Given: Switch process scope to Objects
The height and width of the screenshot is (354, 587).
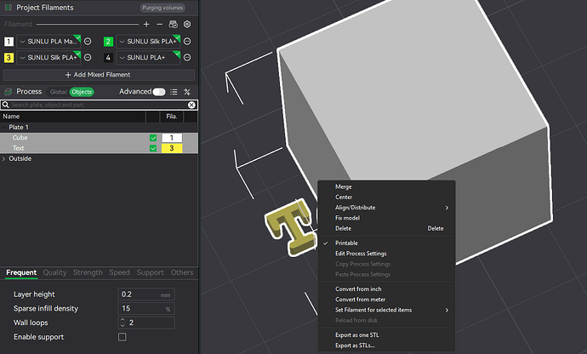Looking at the screenshot, I should [82, 92].
